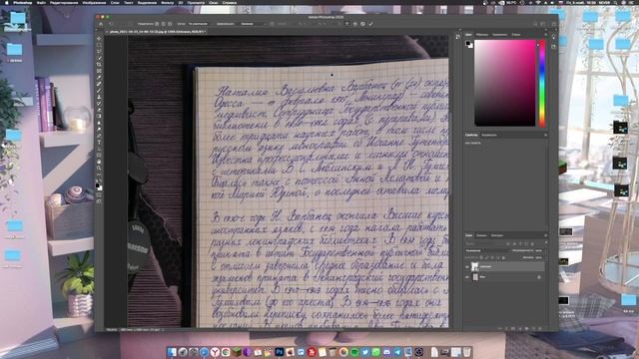Open the layer filter type dropdown
The height and width of the screenshot is (359, 639).
click(485, 243)
